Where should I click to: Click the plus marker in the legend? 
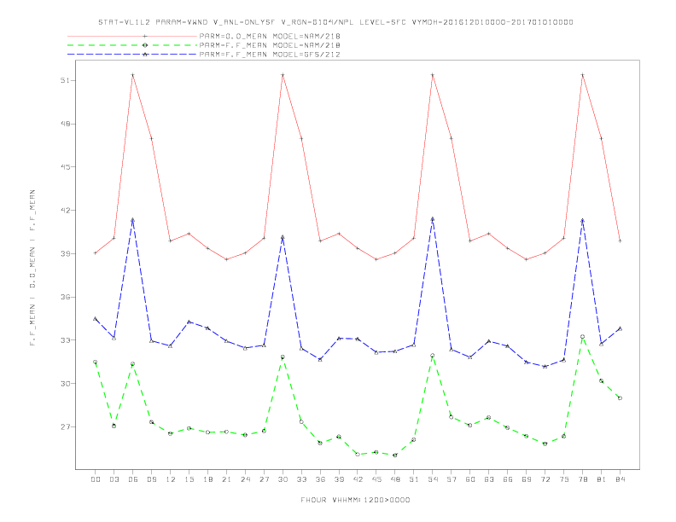(145, 36)
